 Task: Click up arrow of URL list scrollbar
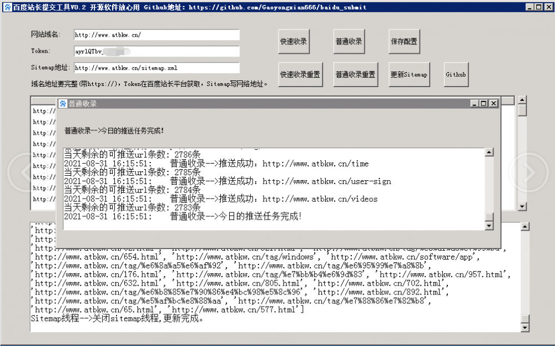coord(522,100)
